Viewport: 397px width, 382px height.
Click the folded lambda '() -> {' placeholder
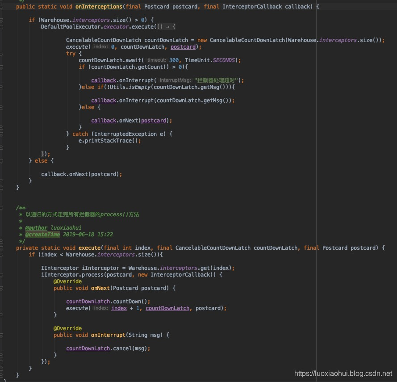click(x=166, y=27)
